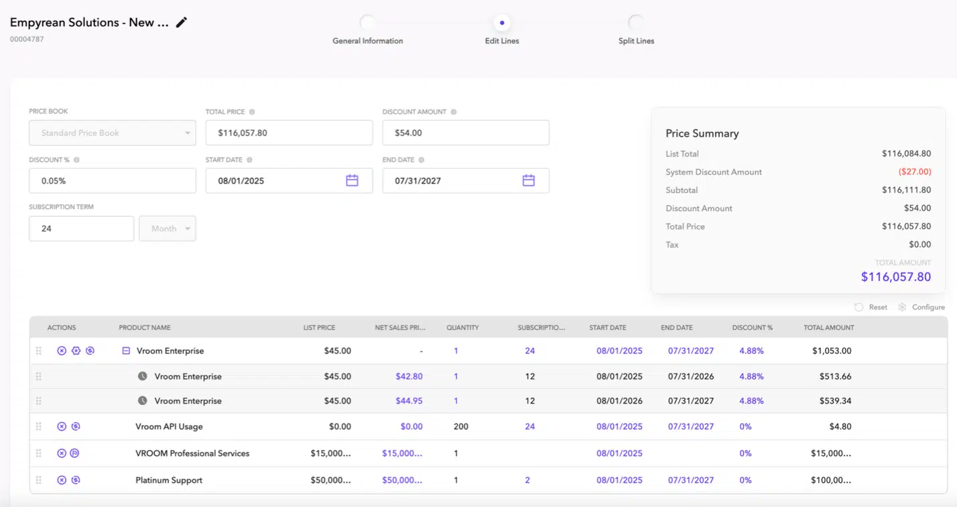Click the Reset button above the table

click(871, 307)
